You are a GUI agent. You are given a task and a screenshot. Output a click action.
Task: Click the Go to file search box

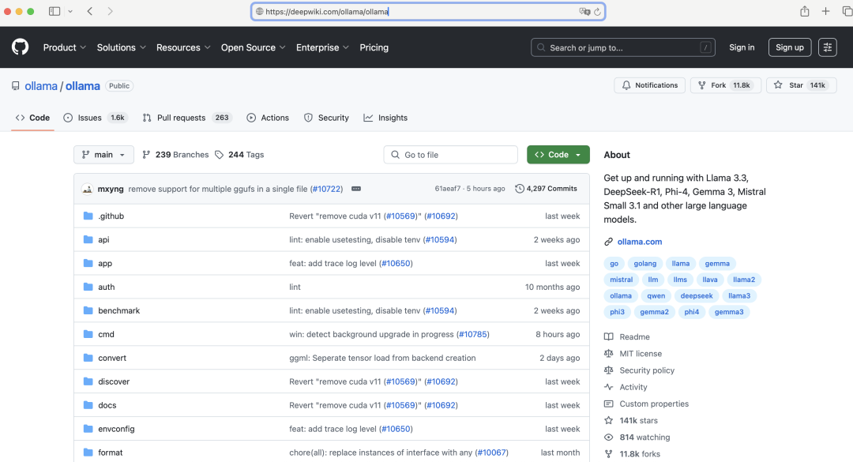[x=450, y=155]
